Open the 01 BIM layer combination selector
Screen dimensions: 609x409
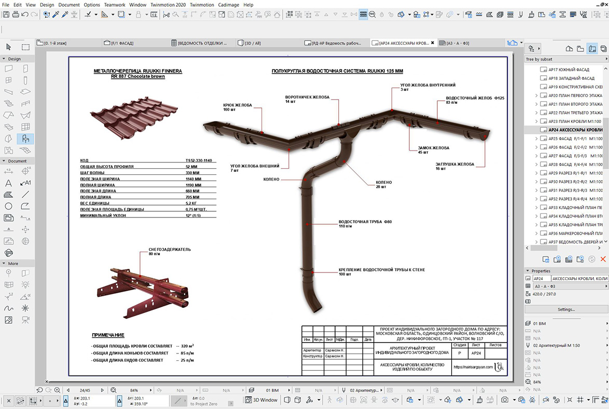pyautogui.click(x=270, y=390)
